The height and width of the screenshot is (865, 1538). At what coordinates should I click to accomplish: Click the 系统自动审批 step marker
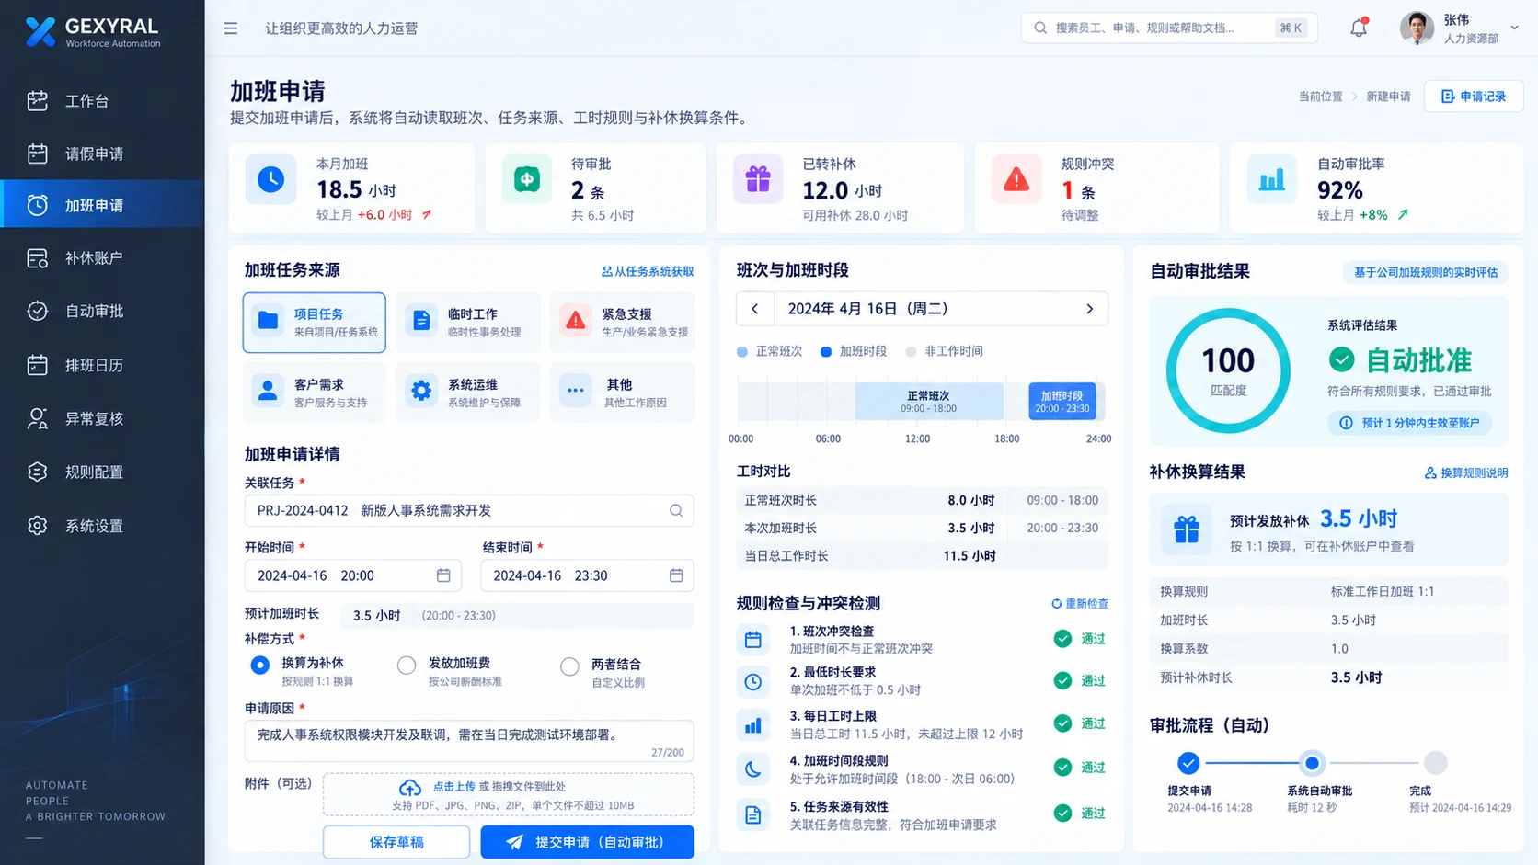click(1312, 763)
